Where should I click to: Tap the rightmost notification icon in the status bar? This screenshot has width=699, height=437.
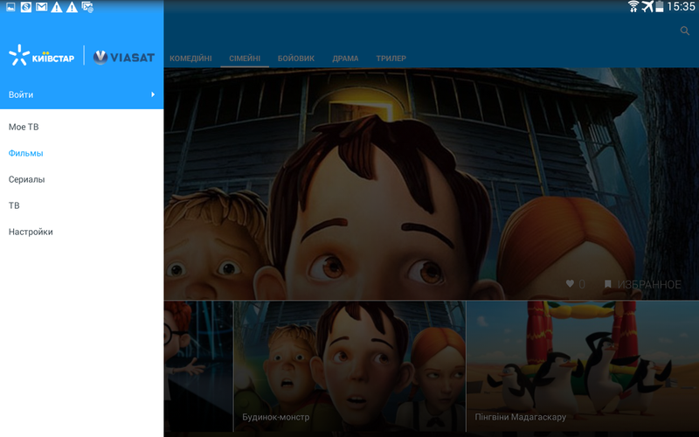(87, 7)
